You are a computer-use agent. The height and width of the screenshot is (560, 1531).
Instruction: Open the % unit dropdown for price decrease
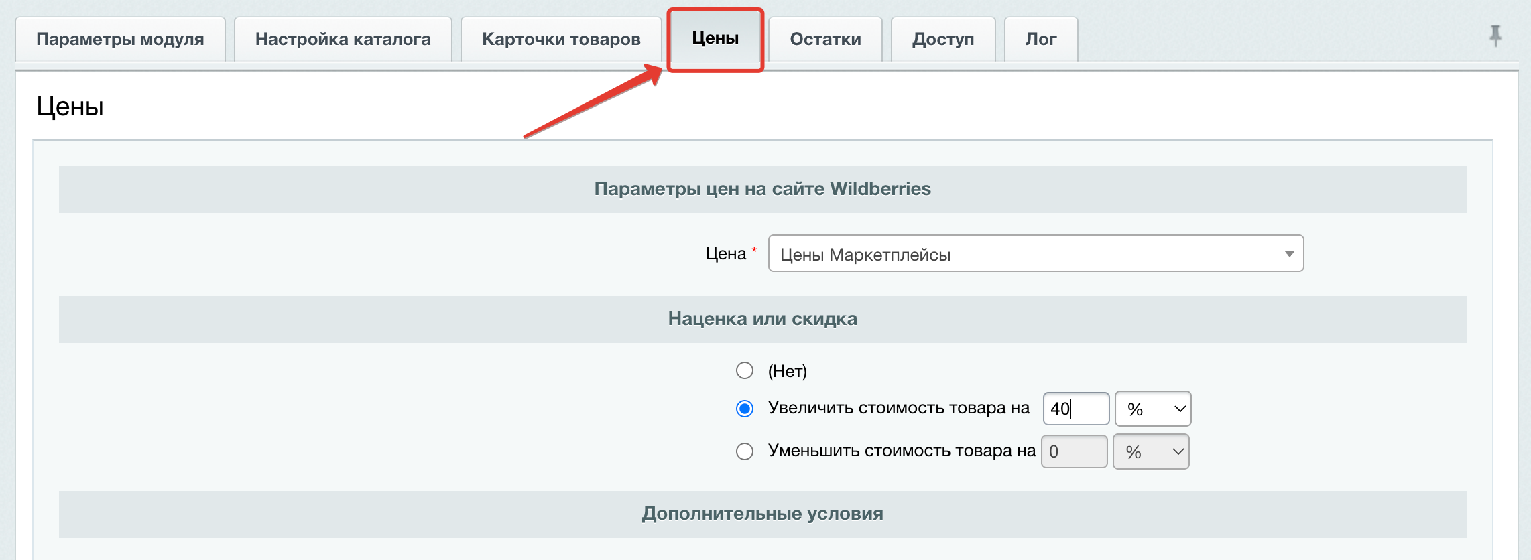(x=1151, y=451)
